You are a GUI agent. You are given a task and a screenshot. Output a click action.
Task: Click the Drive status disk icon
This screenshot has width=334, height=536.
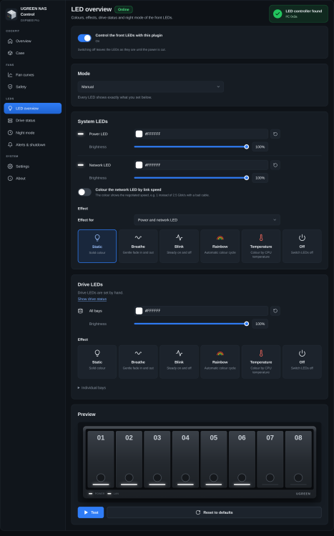(10, 121)
